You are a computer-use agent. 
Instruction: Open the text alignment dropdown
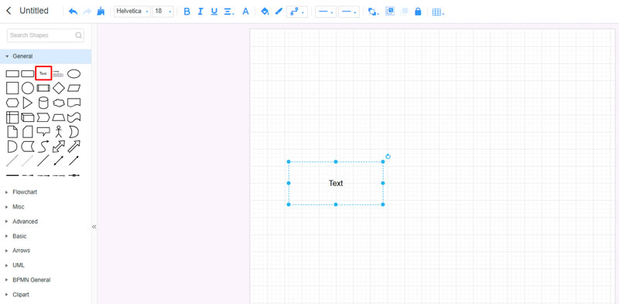229,12
